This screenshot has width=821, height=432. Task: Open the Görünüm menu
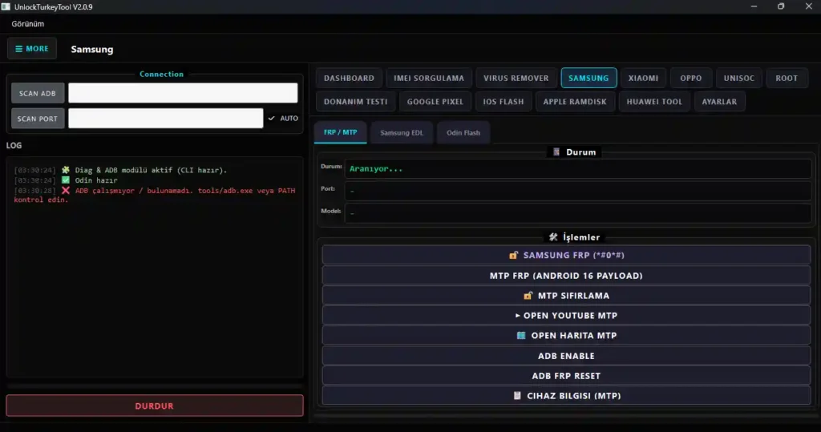tap(28, 24)
